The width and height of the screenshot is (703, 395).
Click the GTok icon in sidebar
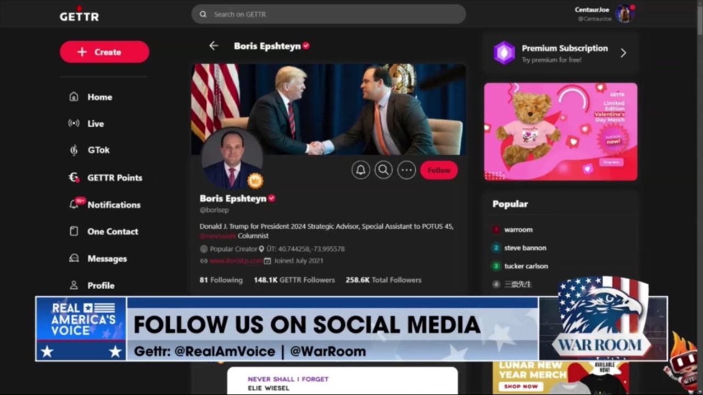coord(74,150)
